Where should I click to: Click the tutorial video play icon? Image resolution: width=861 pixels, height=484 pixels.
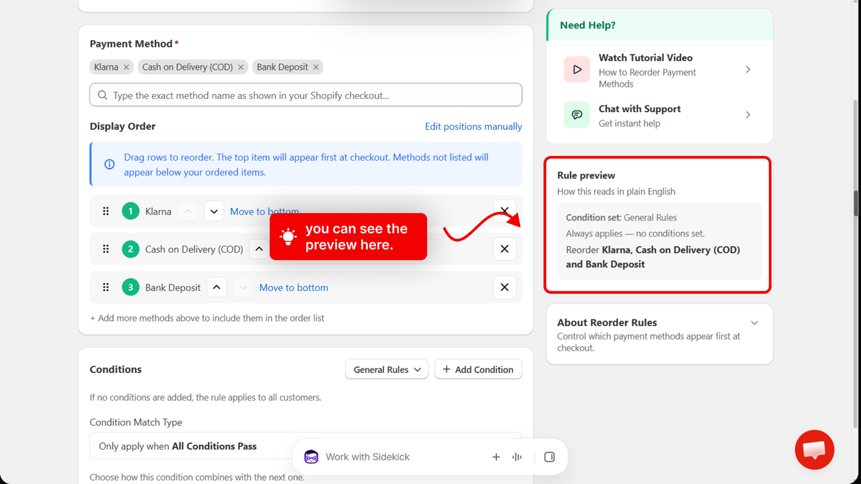(577, 70)
